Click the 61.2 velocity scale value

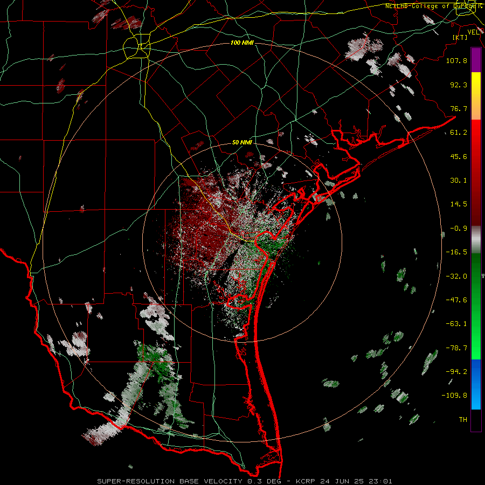pyautogui.click(x=459, y=133)
